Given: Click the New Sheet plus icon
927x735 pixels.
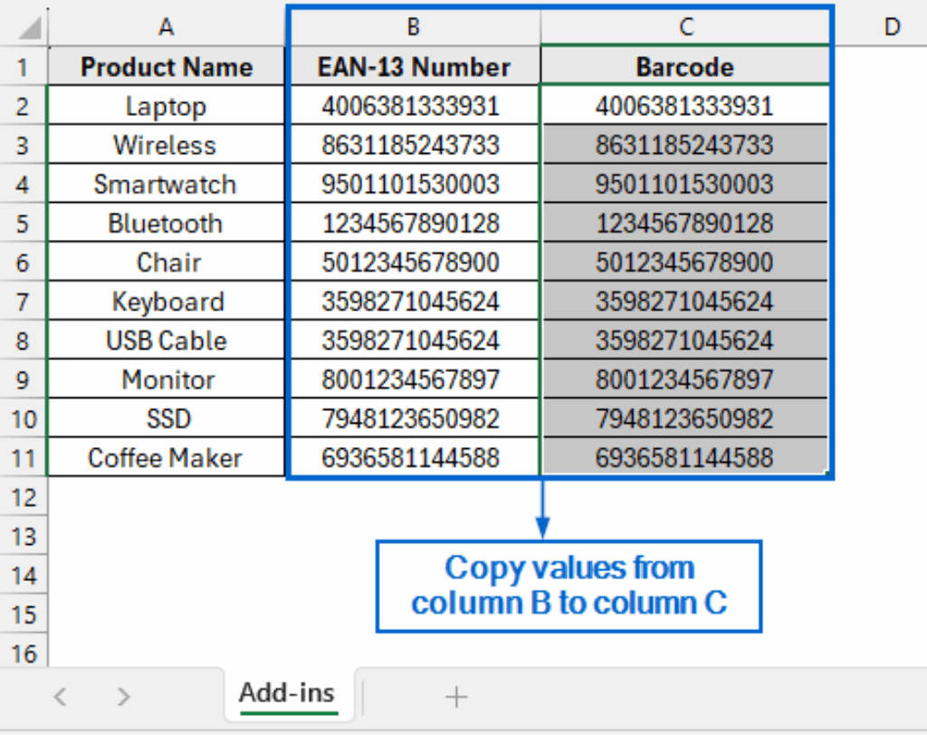Looking at the screenshot, I should pos(456,697).
